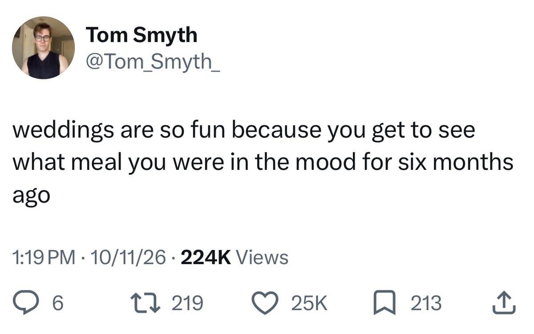This screenshot has height=334, width=534.
Task: Select the 10/11/26 date text
Action: (126, 257)
